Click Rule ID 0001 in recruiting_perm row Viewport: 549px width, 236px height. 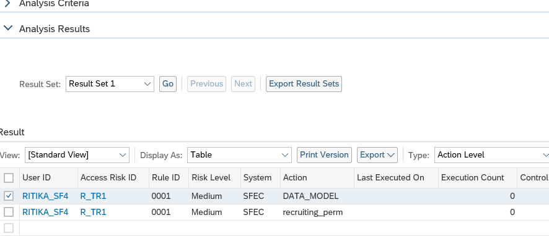[161, 212]
